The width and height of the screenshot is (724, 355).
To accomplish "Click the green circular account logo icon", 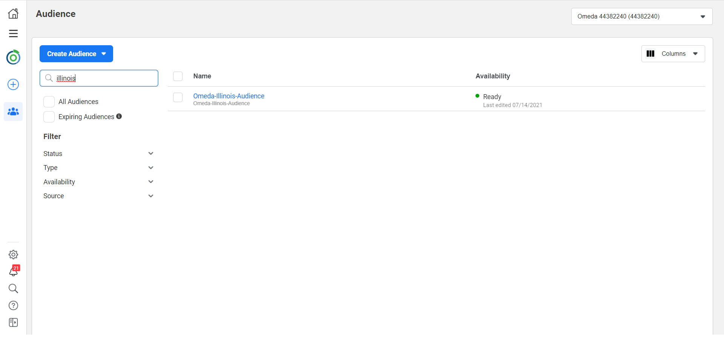I will pos(13,57).
